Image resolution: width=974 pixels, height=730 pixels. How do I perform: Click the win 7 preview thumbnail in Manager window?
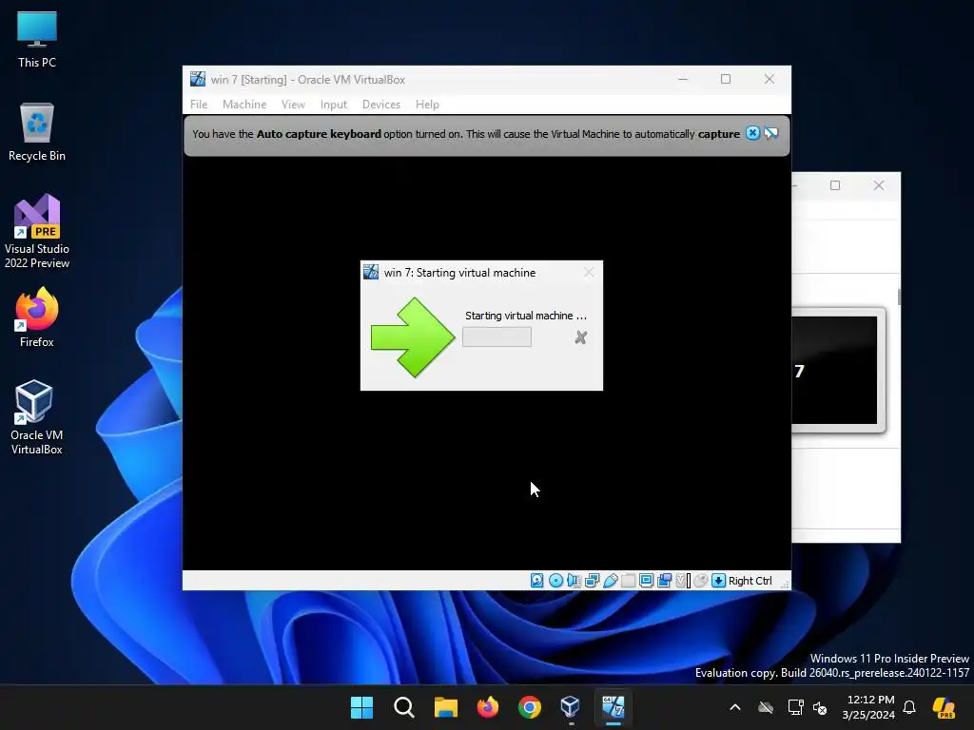[x=834, y=370]
